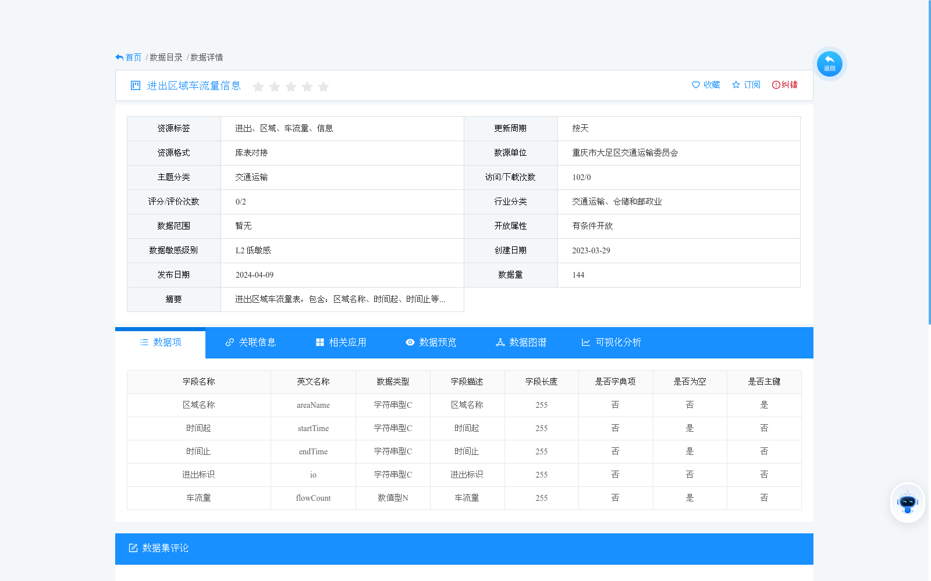
Task: Select the 数据项 tab
Action: pyautogui.click(x=160, y=343)
